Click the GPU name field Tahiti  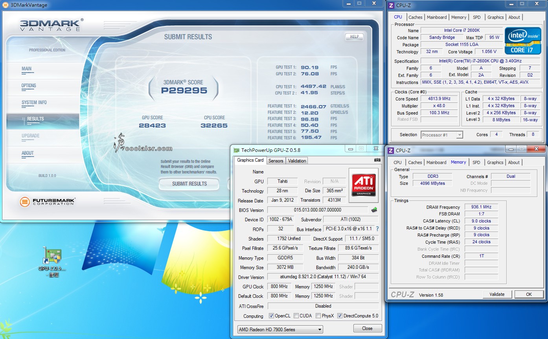(x=282, y=181)
